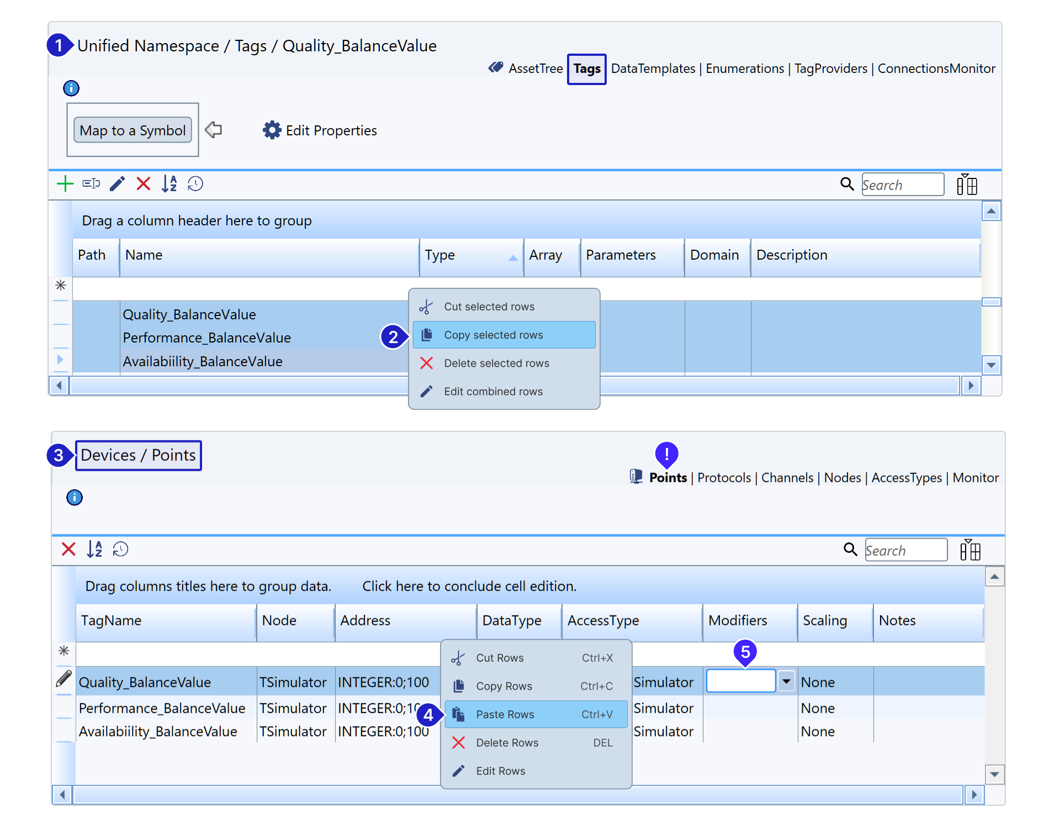Expand the Modifiers dropdown for Quality_BalanceValue
This screenshot has height=827, width=1049.
[786, 681]
